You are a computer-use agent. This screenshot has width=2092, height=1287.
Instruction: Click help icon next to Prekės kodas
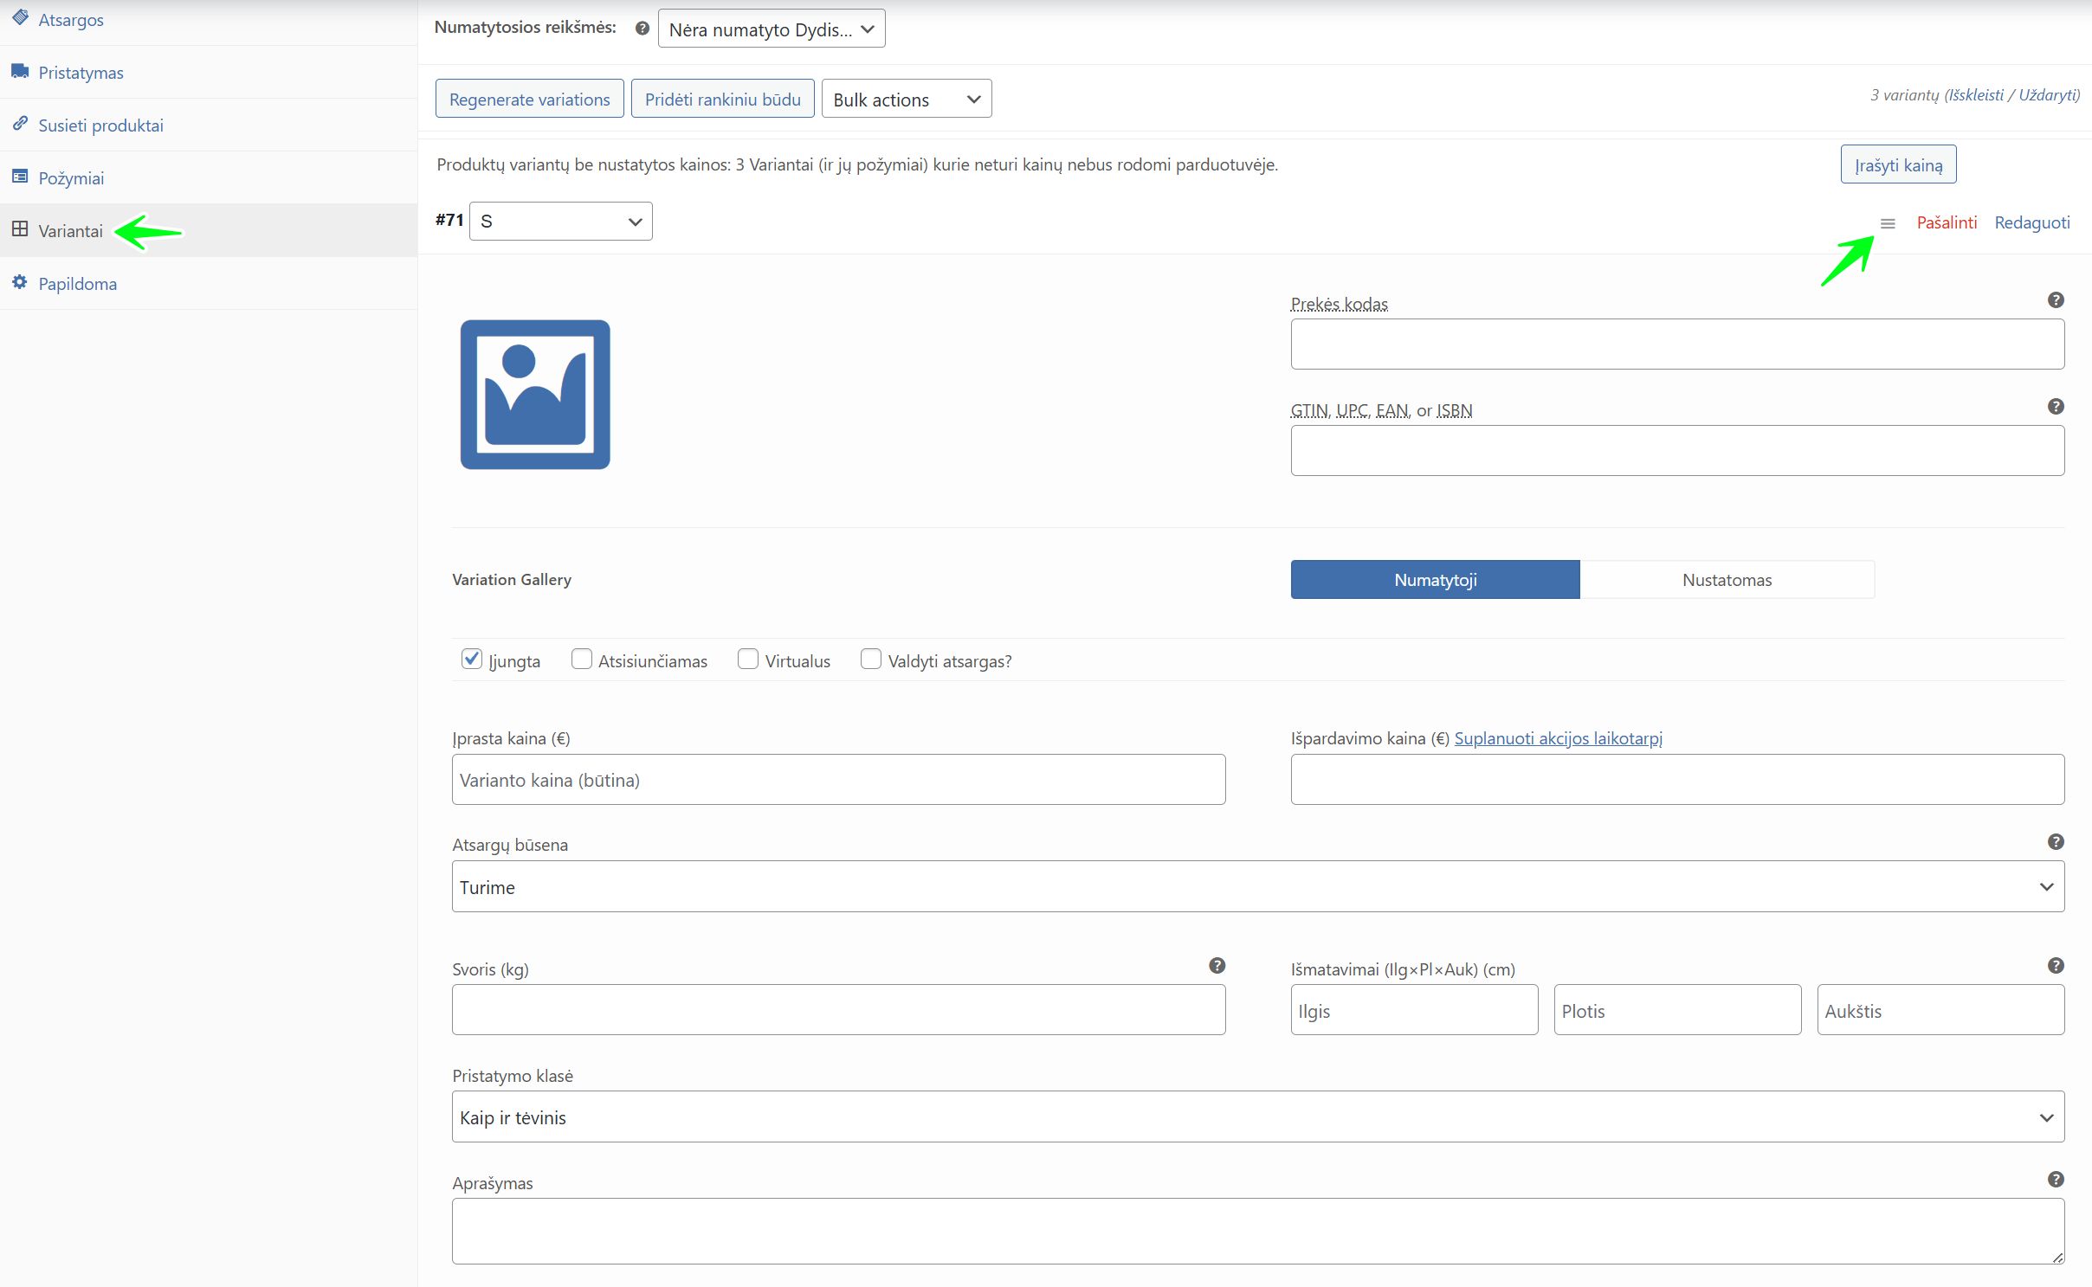(x=2056, y=300)
